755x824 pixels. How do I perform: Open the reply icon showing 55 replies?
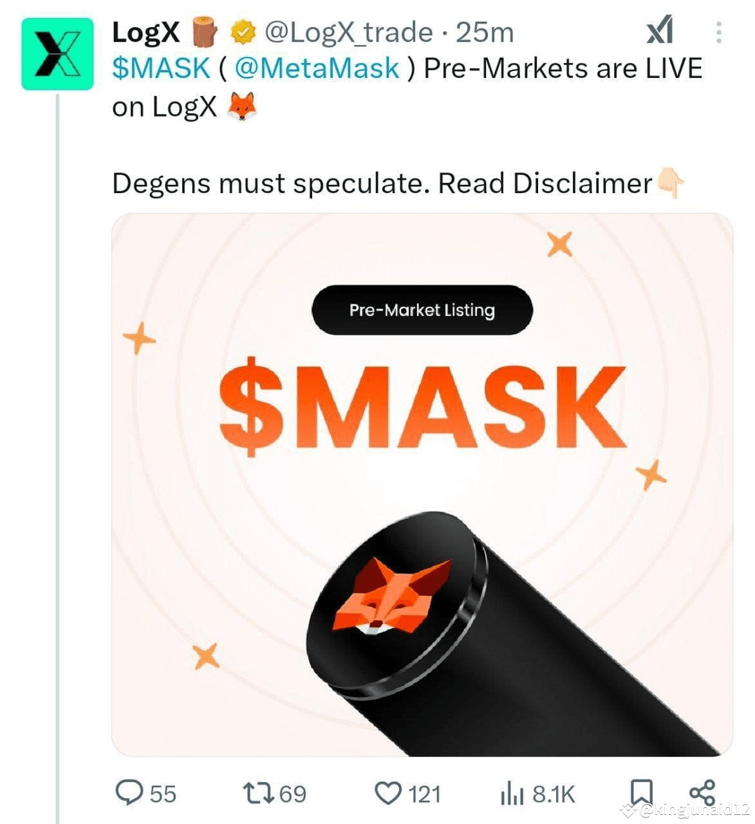pos(131,793)
